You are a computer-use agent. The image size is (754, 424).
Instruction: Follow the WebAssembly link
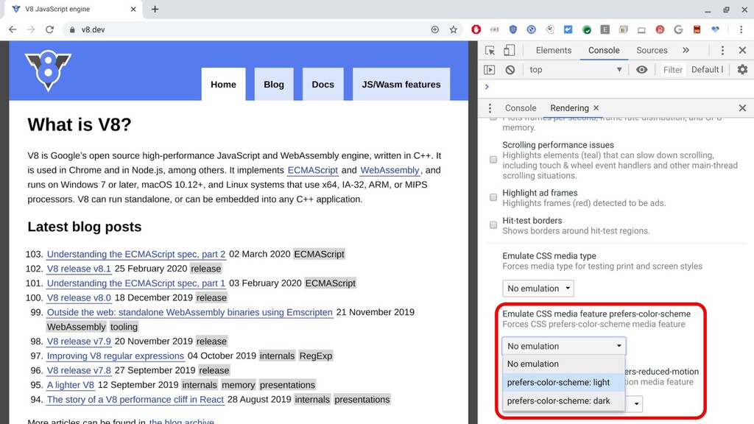click(390, 170)
